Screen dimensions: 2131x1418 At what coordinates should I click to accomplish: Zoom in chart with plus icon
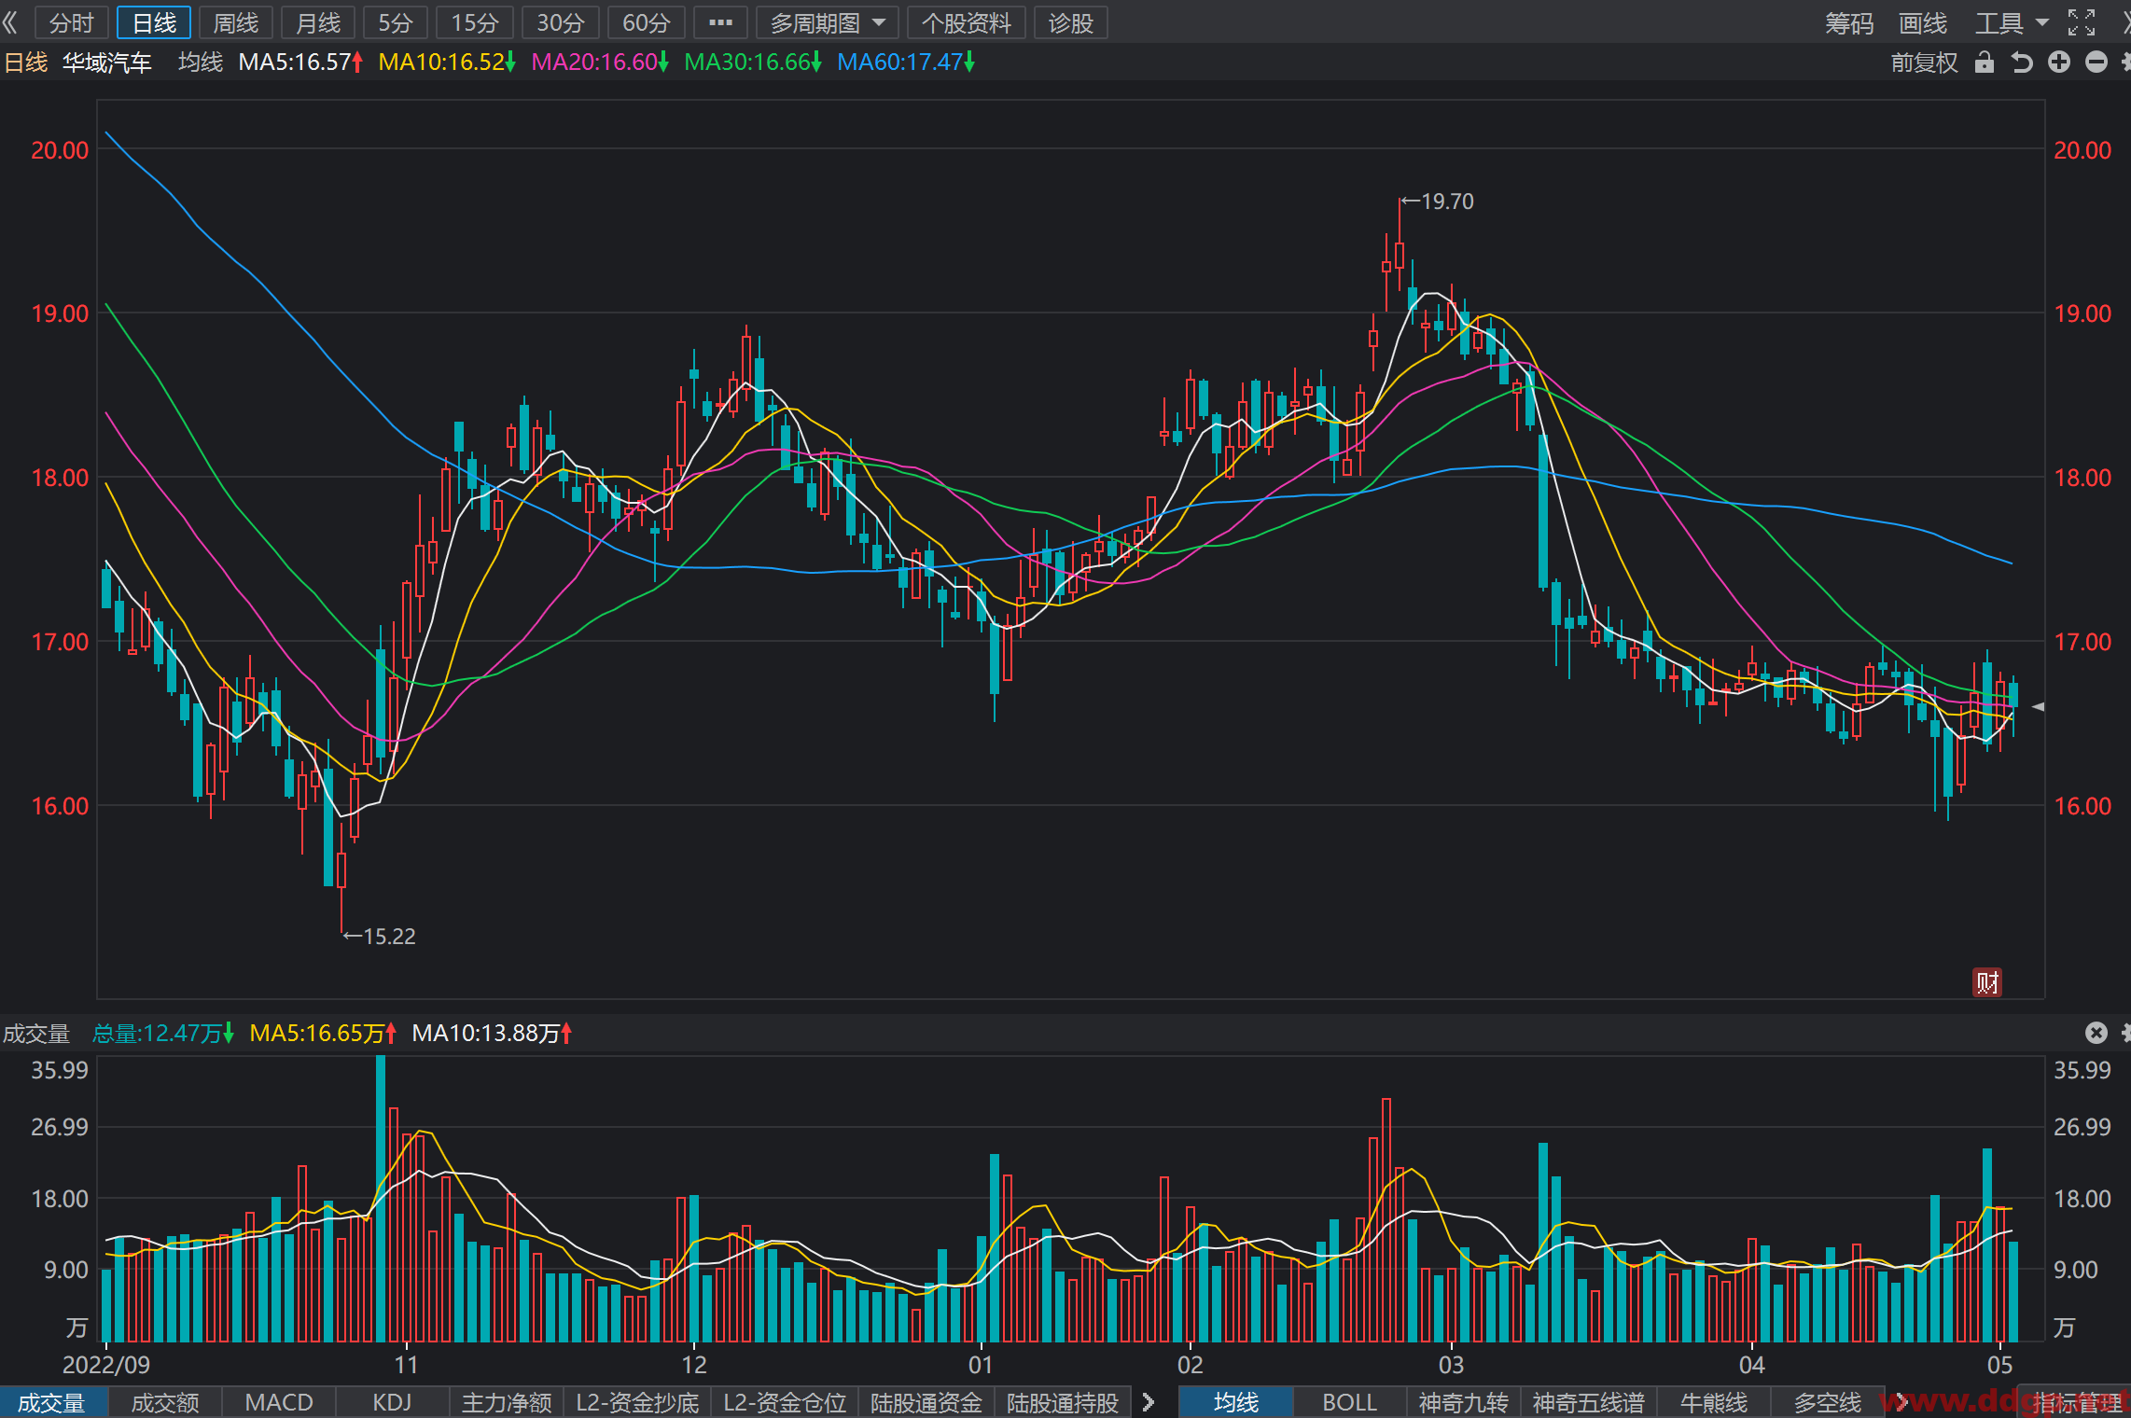(x=2059, y=63)
